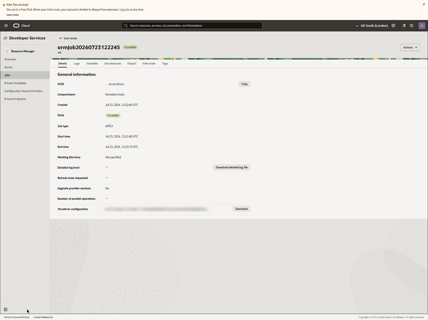Click the Succeeded badge beside the job title
The image size is (428, 320).
[130, 47]
